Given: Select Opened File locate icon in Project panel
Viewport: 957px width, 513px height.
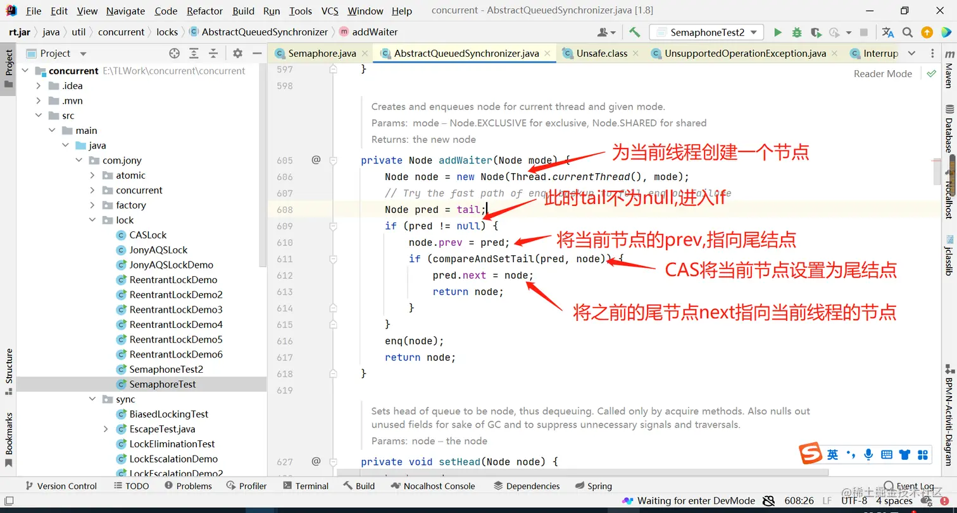Looking at the screenshot, I should pos(175,54).
